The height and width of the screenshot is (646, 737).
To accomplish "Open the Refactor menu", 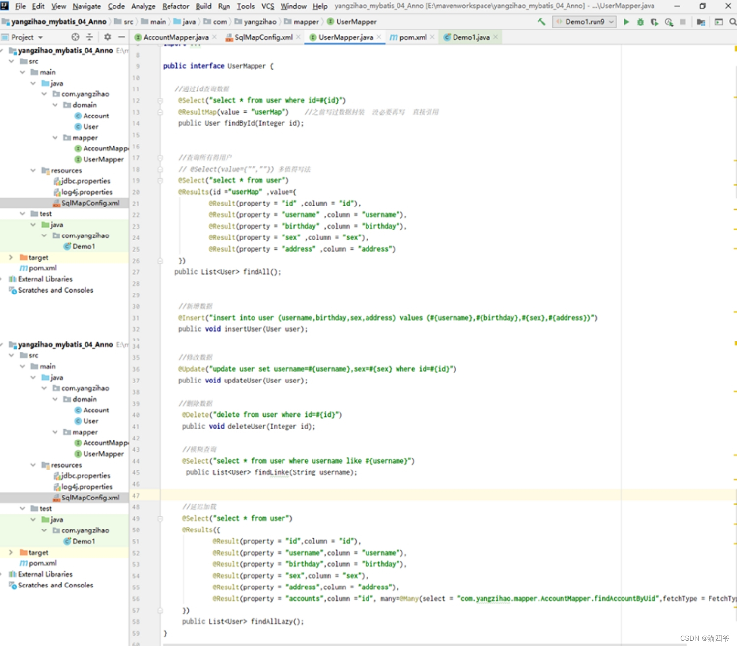I will pos(175,6).
